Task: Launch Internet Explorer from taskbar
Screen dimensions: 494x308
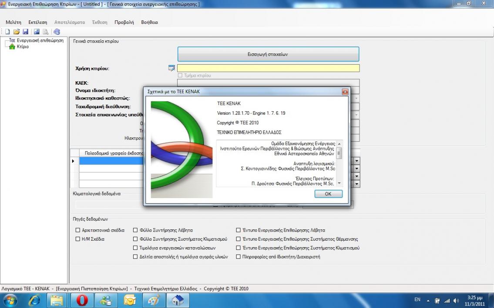Action: 34,301
